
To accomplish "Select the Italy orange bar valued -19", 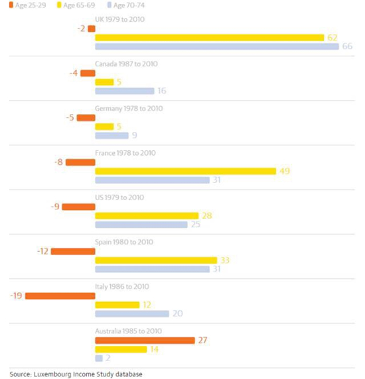I will click(x=60, y=296).
